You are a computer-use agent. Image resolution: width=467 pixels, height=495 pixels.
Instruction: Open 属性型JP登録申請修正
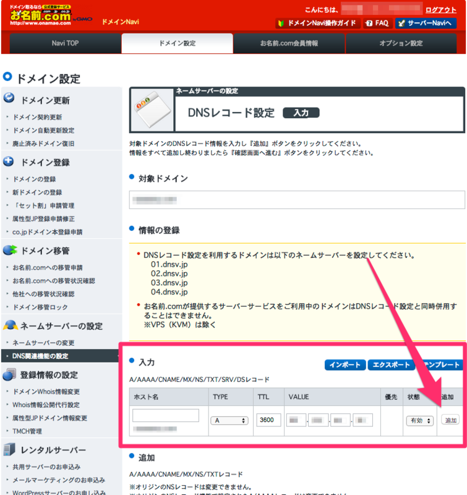(43, 219)
